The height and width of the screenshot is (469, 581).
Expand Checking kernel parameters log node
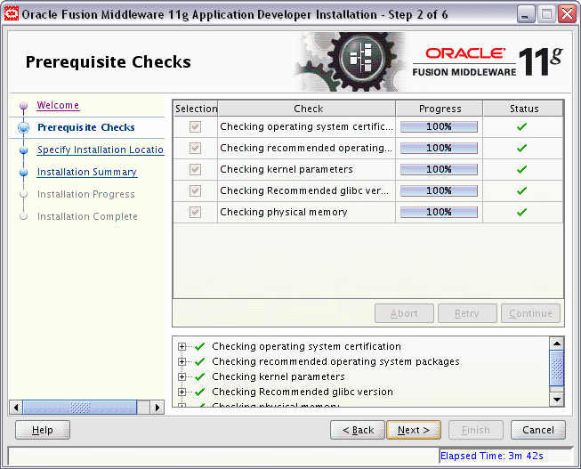[182, 376]
